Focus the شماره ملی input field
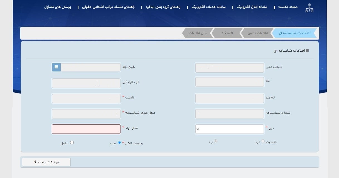 (230, 68)
